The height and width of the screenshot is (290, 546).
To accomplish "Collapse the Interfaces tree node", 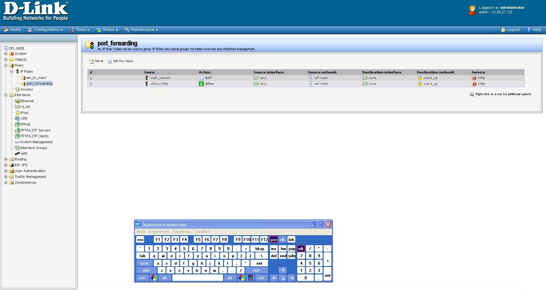I will coord(6,95).
